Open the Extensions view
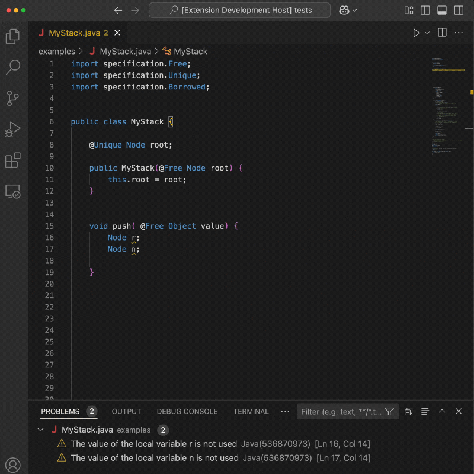 click(12, 160)
